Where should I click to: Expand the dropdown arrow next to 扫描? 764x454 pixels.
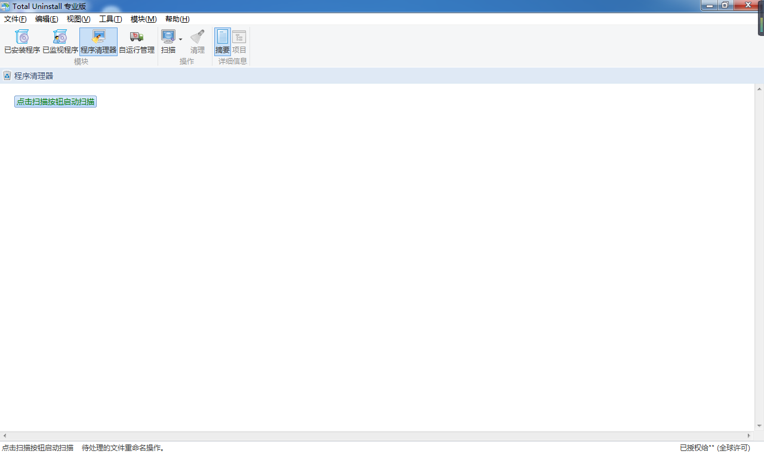click(180, 38)
